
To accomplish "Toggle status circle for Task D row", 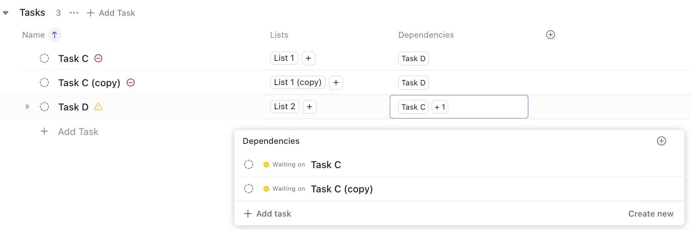I will click(45, 107).
